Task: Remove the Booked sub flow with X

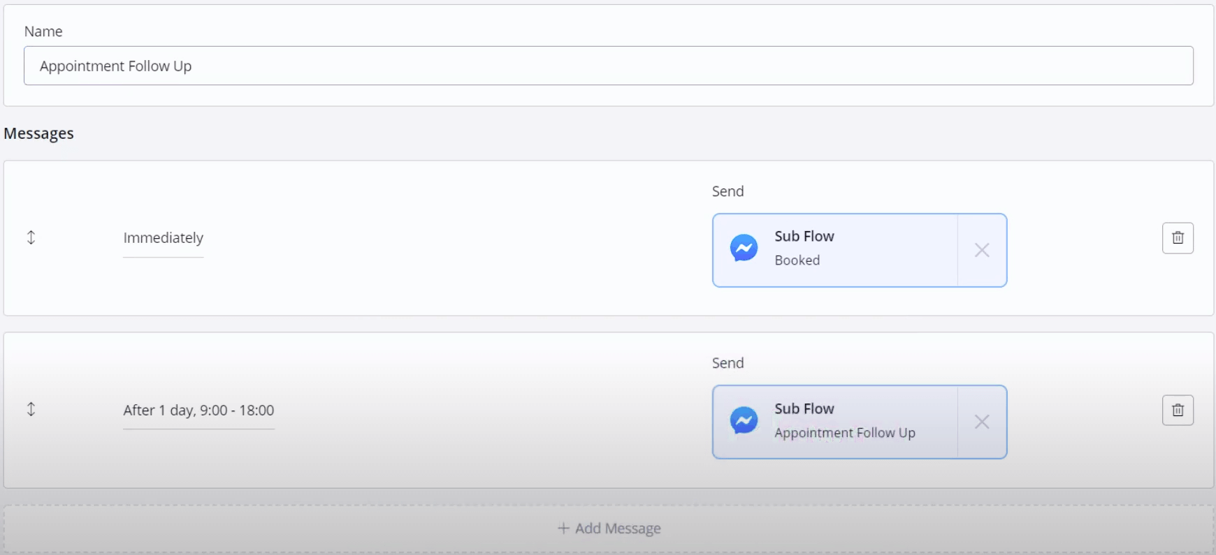Action: (982, 250)
